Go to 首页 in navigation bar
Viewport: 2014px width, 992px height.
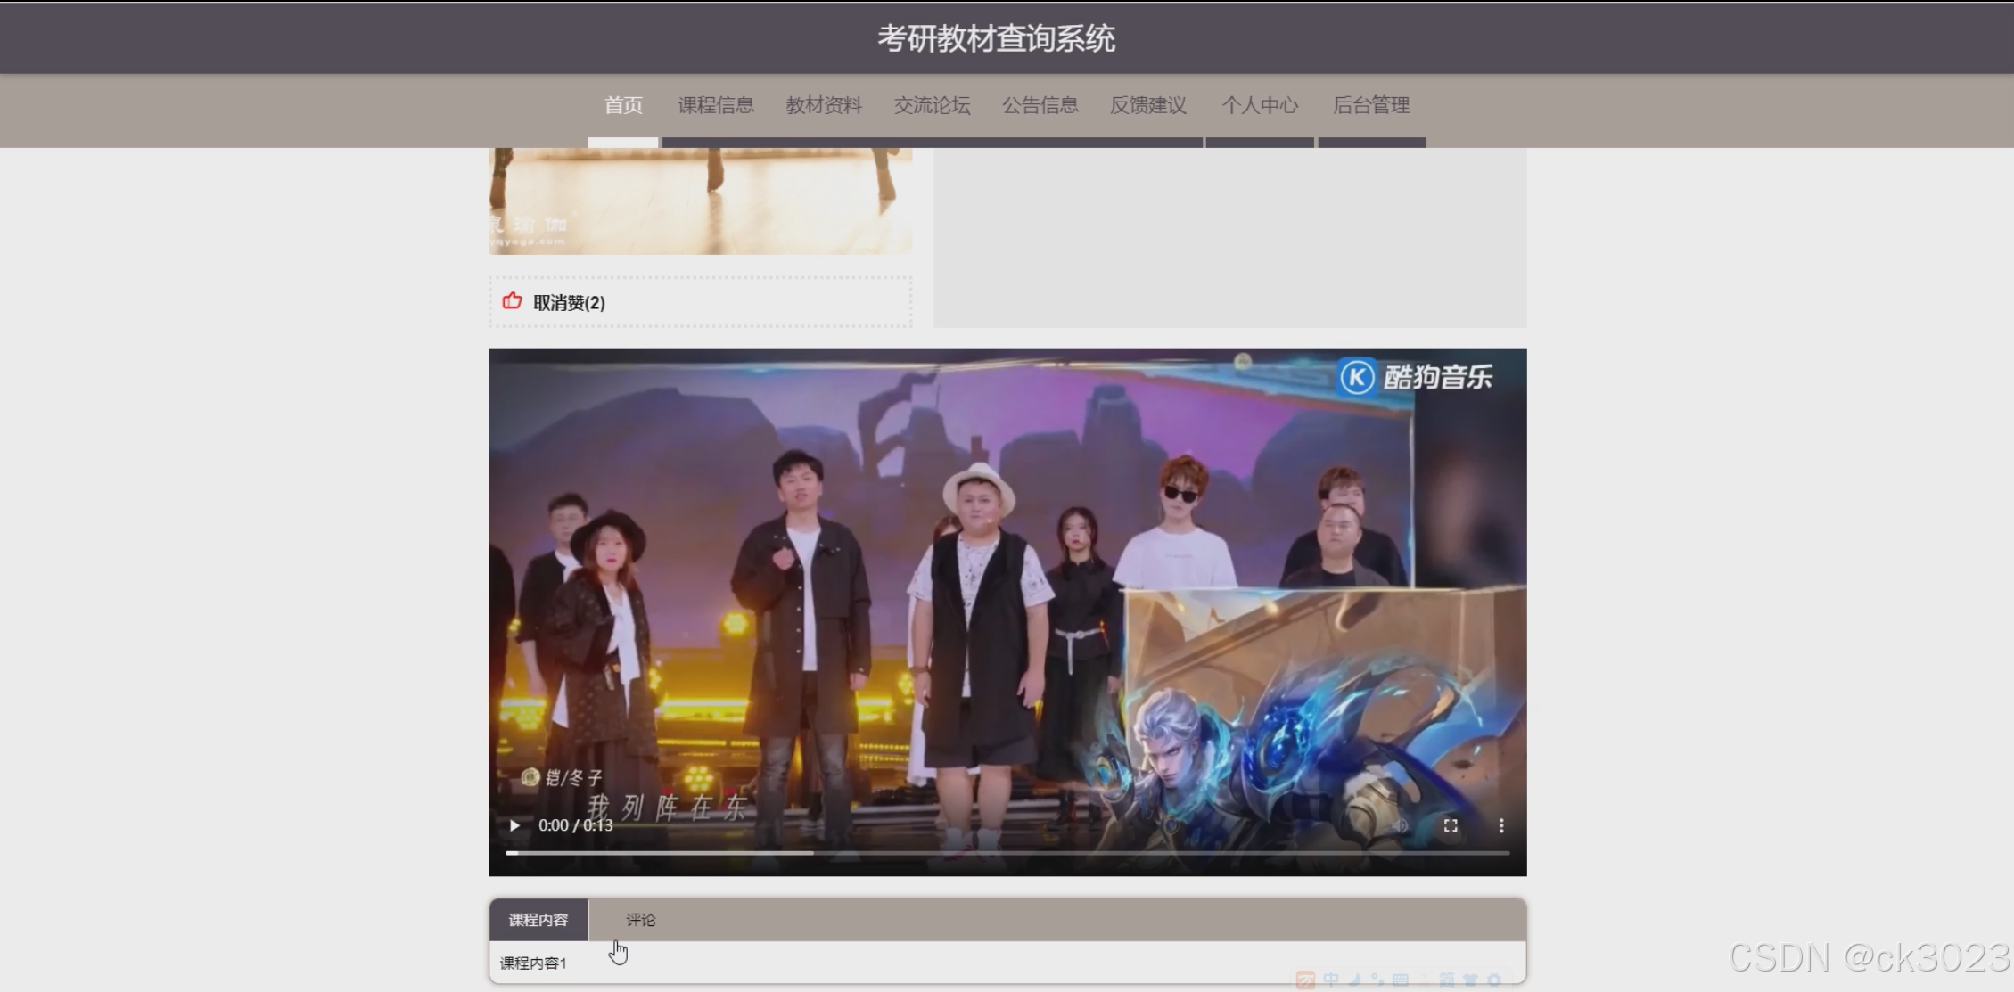pyautogui.click(x=623, y=105)
